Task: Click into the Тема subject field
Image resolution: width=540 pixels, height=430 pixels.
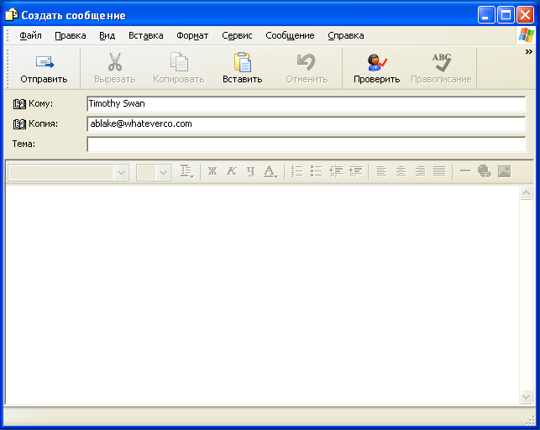Action: pyautogui.click(x=306, y=144)
